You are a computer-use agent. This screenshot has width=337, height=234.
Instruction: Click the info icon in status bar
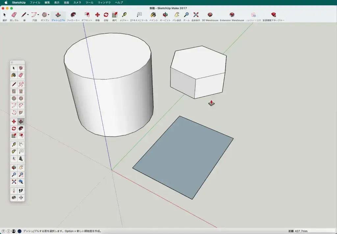(x=9, y=231)
